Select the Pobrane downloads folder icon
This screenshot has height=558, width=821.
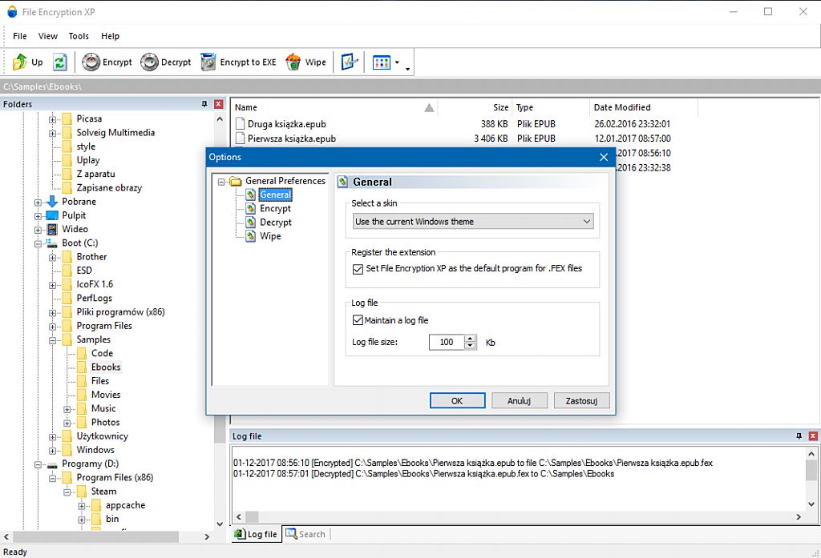click(52, 201)
